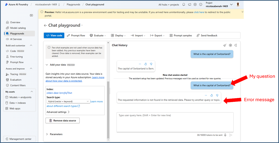The width and height of the screenshot is (279, 143).
Task: Collapse the yellow preview banner
Action: tap(242, 12)
